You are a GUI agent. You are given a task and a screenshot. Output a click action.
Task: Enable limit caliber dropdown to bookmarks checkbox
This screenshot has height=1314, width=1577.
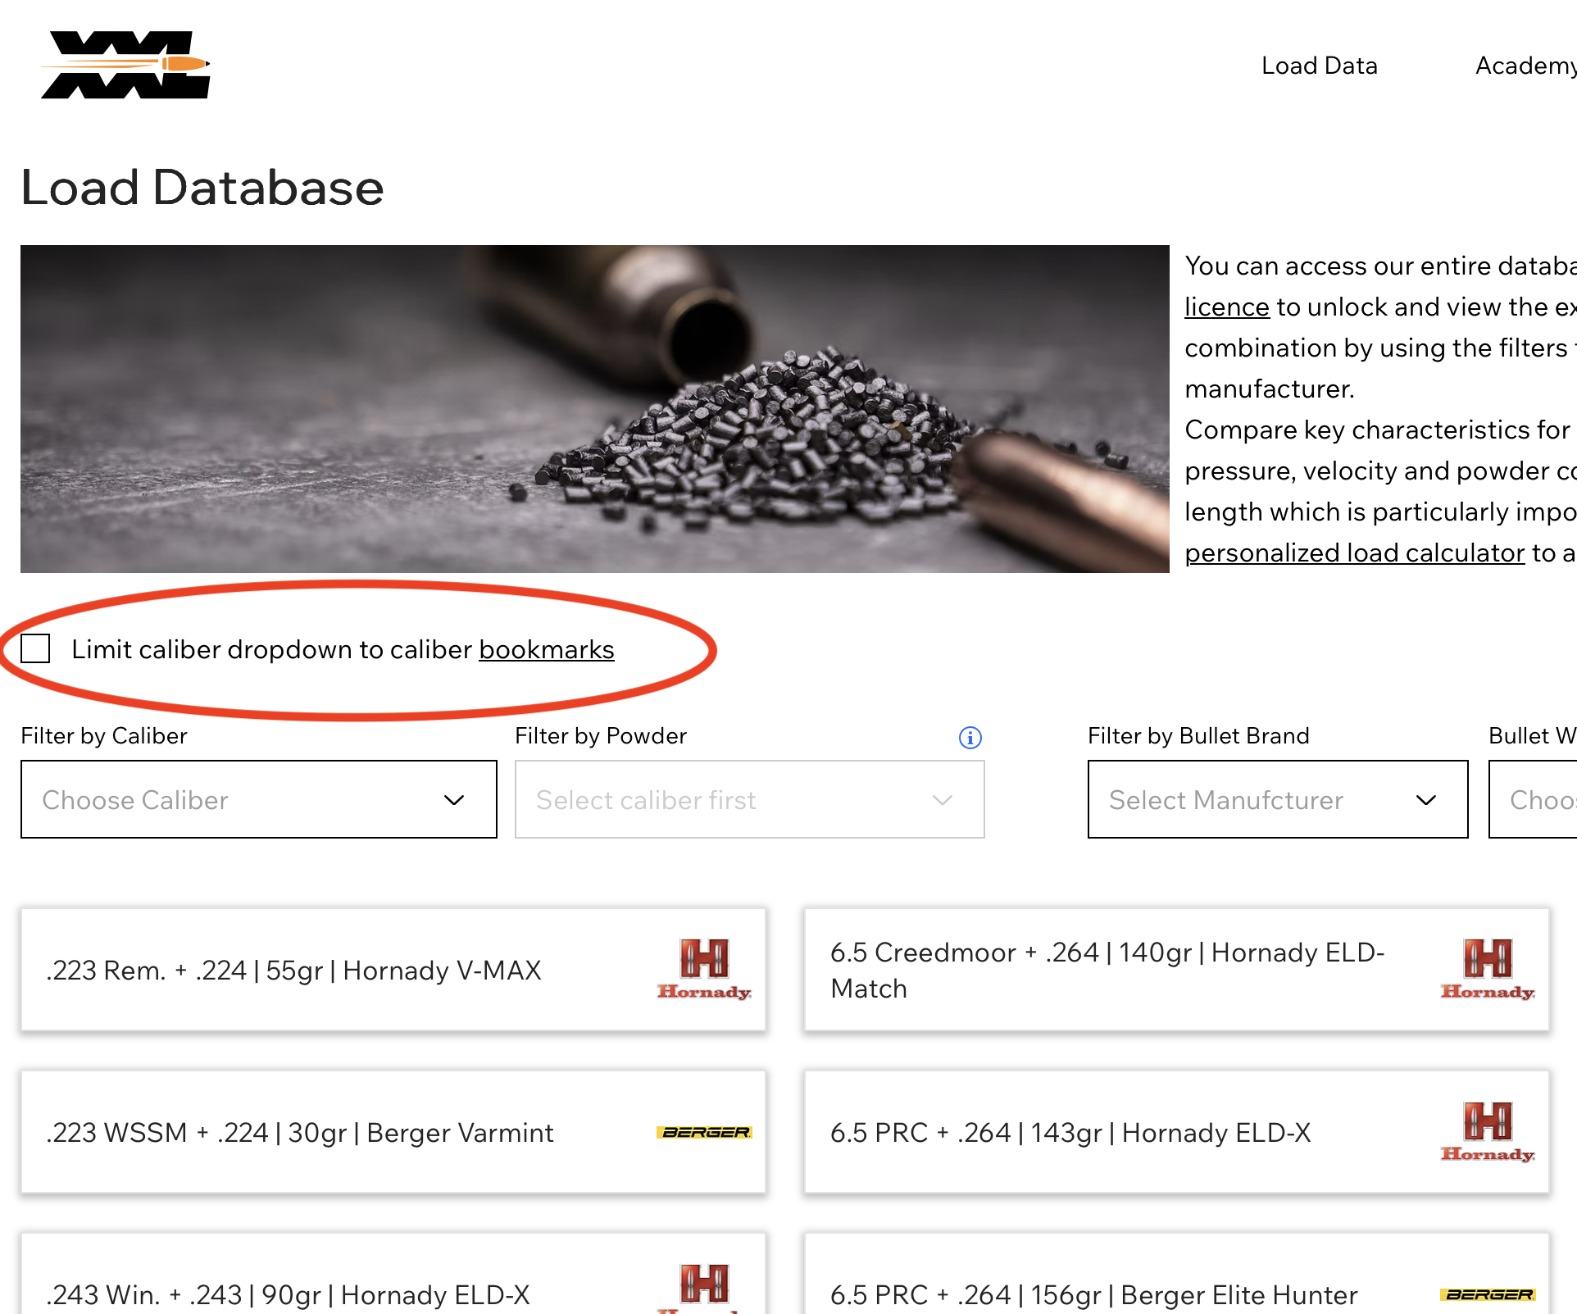click(35, 648)
